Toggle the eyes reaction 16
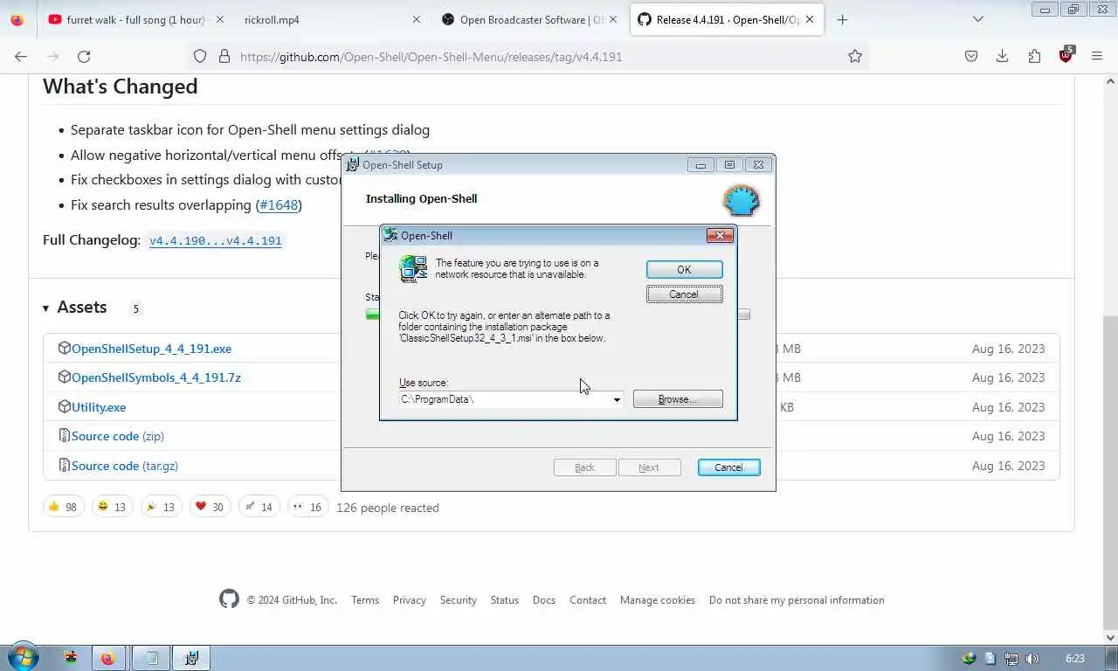The height and width of the screenshot is (671, 1118). pos(307,507)
